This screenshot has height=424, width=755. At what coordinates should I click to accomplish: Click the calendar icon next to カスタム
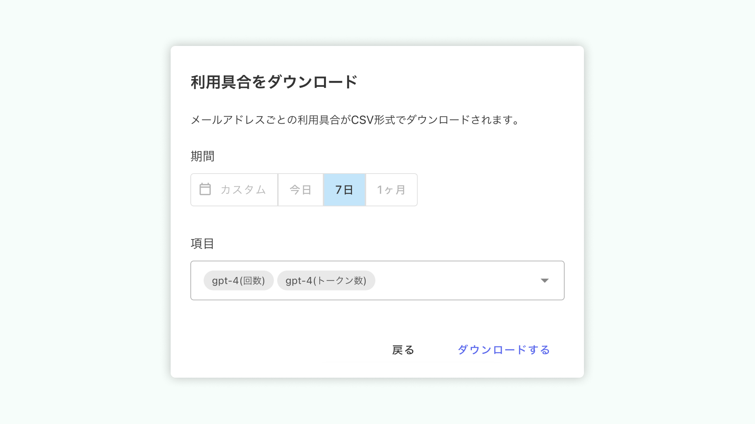click(205, 190)
